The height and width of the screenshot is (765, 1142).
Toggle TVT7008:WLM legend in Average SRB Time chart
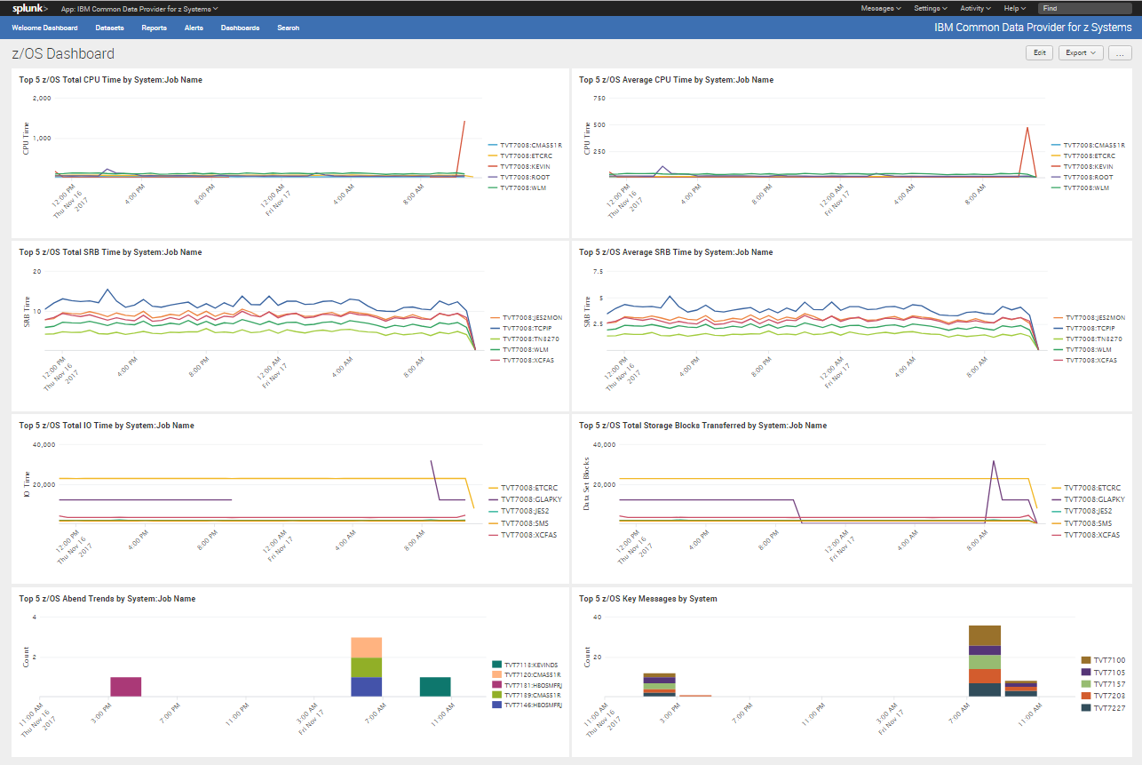tap(1083, 349)
